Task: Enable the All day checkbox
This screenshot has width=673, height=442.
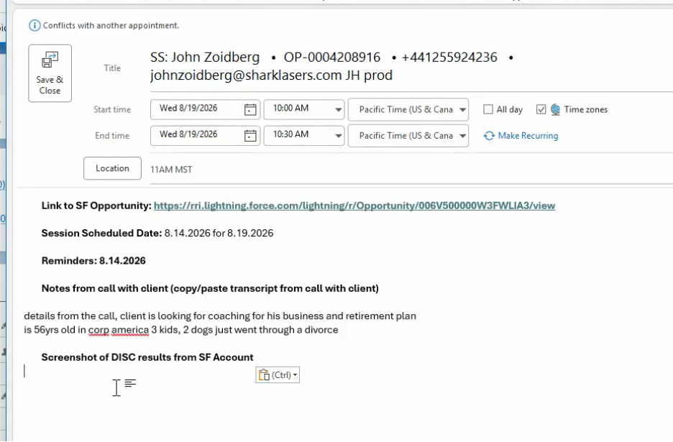Action: (488, 109)
